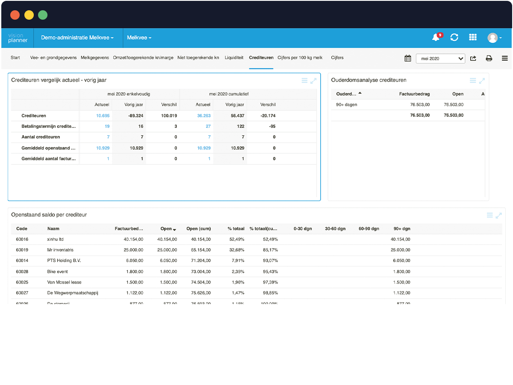Click the 90+ dagen row in Ouderdomsanalyse
This screenshot has width=513, height=385.
point(408,104)
